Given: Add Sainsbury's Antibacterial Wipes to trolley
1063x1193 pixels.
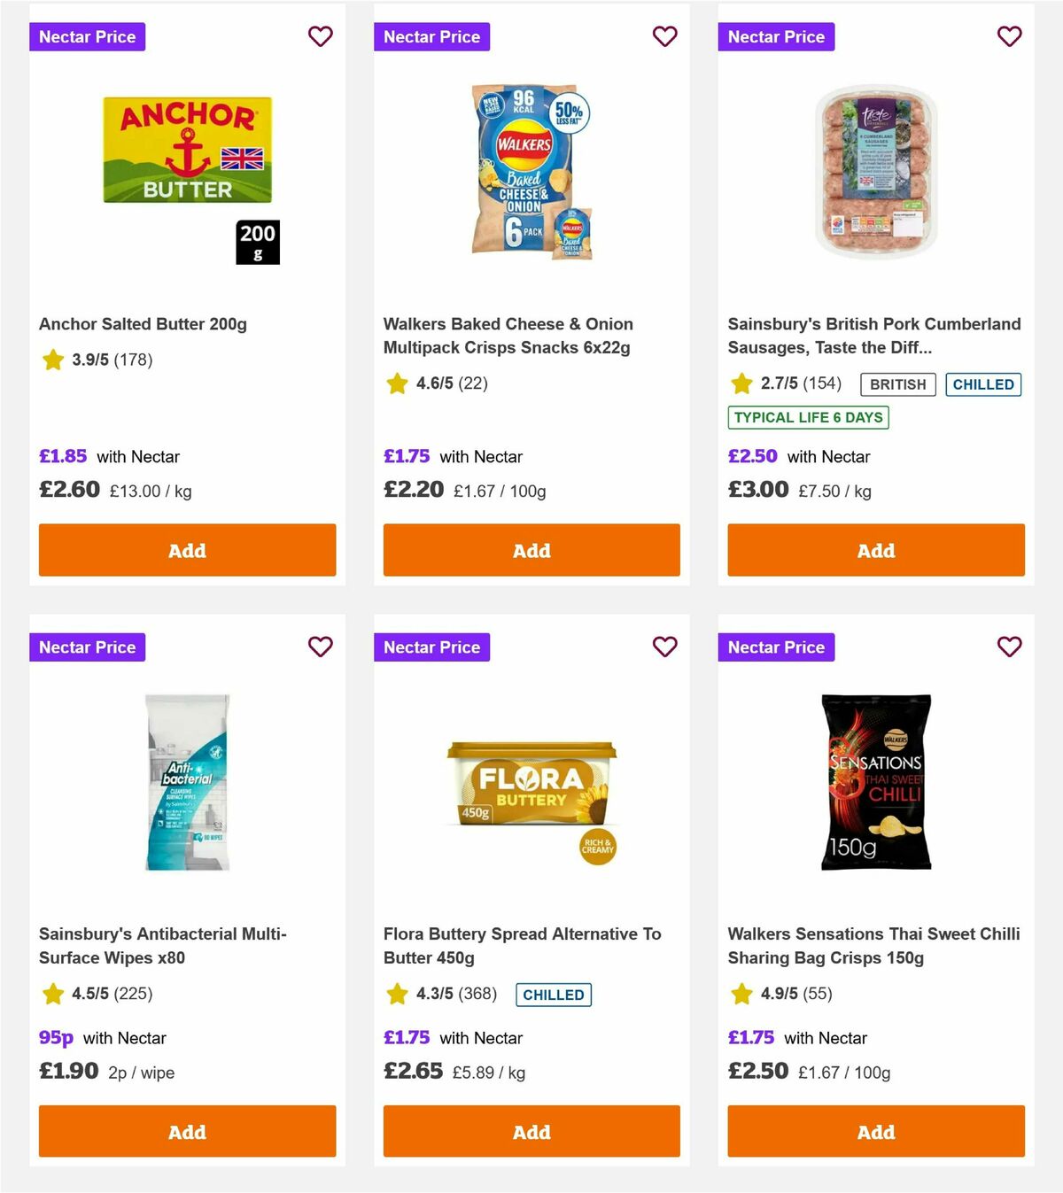Looking at the screenshot, I should (x=187, y=1131).
